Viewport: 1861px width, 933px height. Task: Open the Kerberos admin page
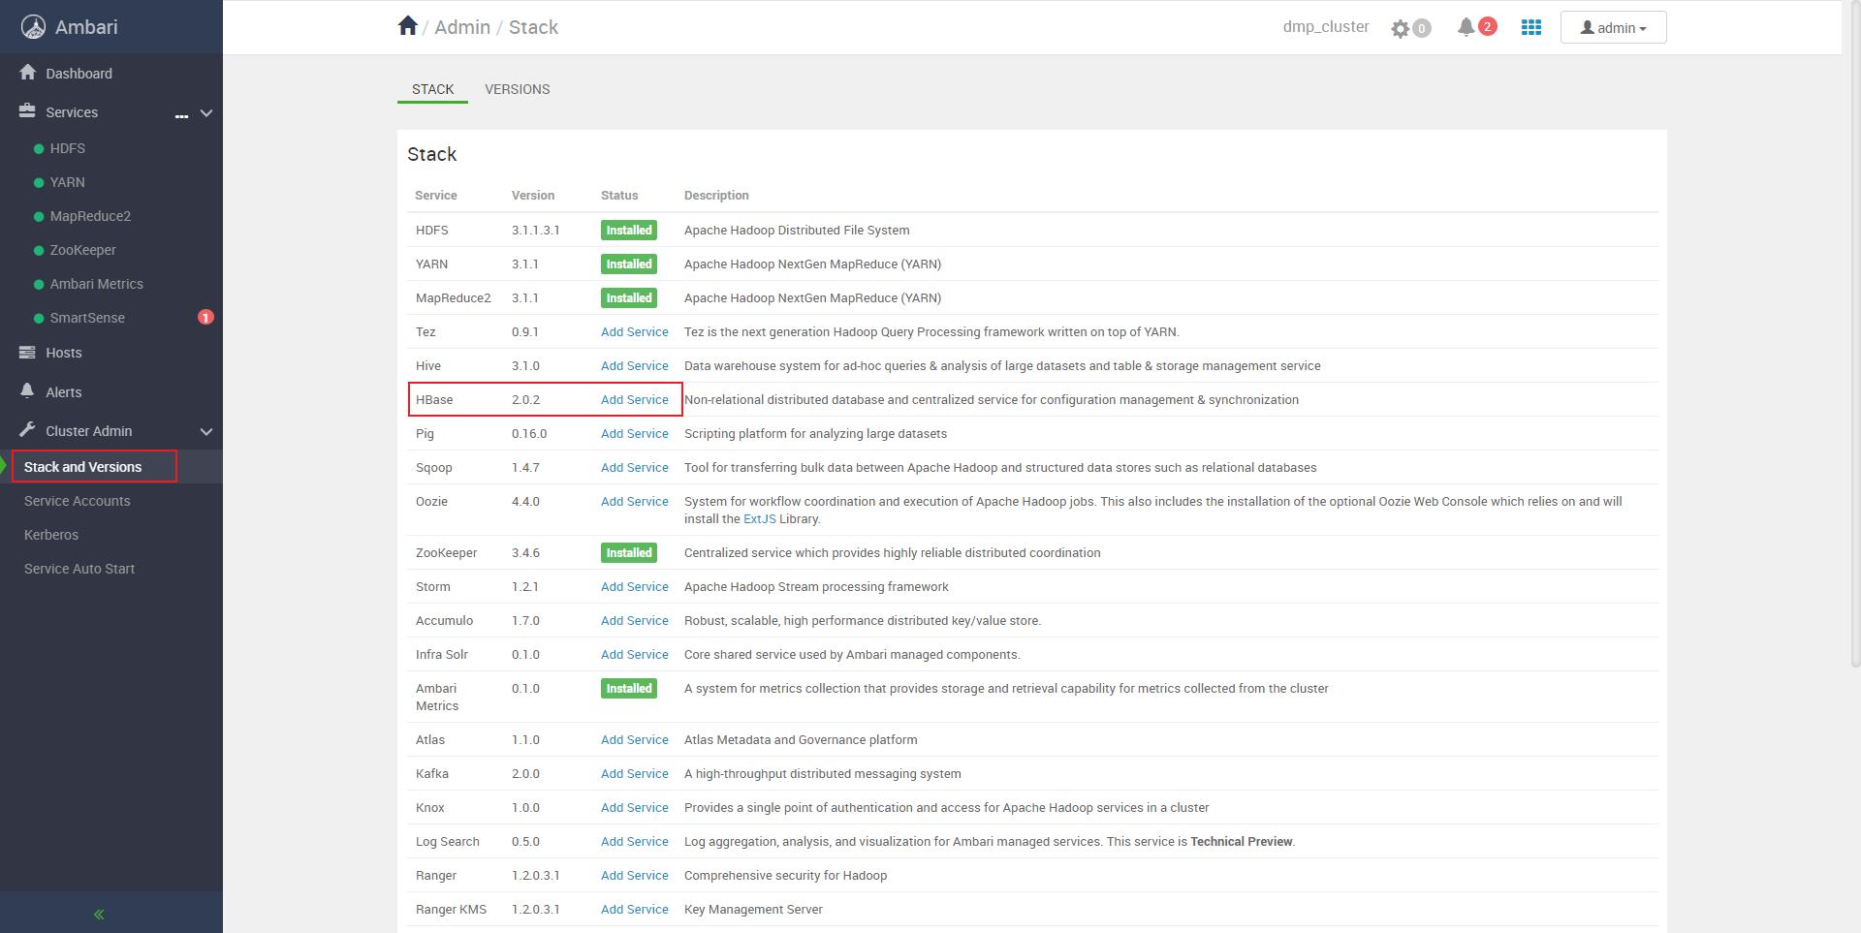coord(51,535)
